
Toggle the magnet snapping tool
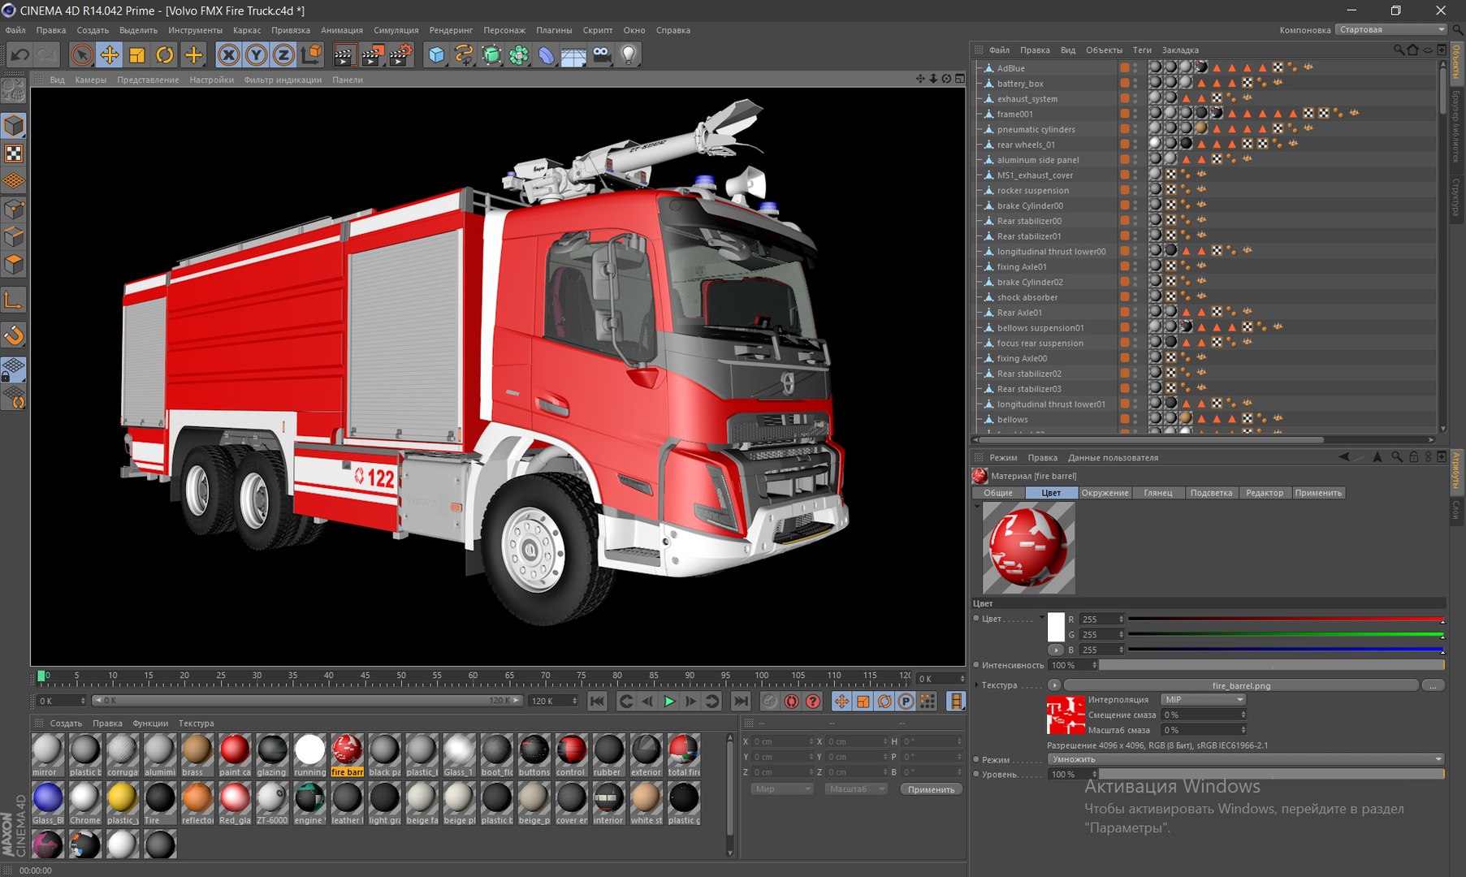(x=14, y=335)
